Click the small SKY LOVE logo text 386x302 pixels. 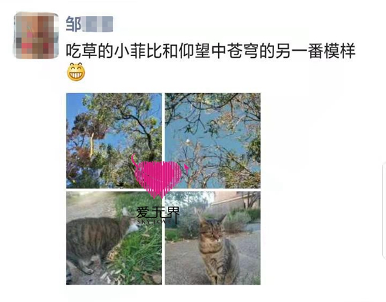[154, 222]
